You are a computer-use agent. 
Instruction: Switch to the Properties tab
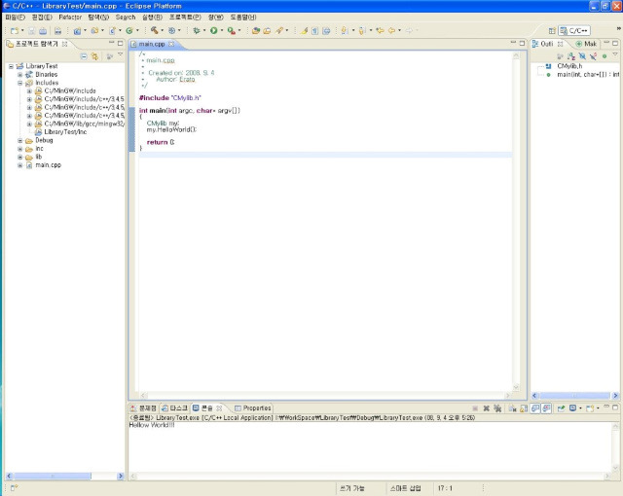pos(253,407)
